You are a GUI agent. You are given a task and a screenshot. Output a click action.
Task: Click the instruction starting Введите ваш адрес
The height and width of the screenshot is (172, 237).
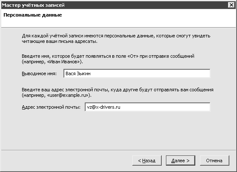[x=117, y=93]
